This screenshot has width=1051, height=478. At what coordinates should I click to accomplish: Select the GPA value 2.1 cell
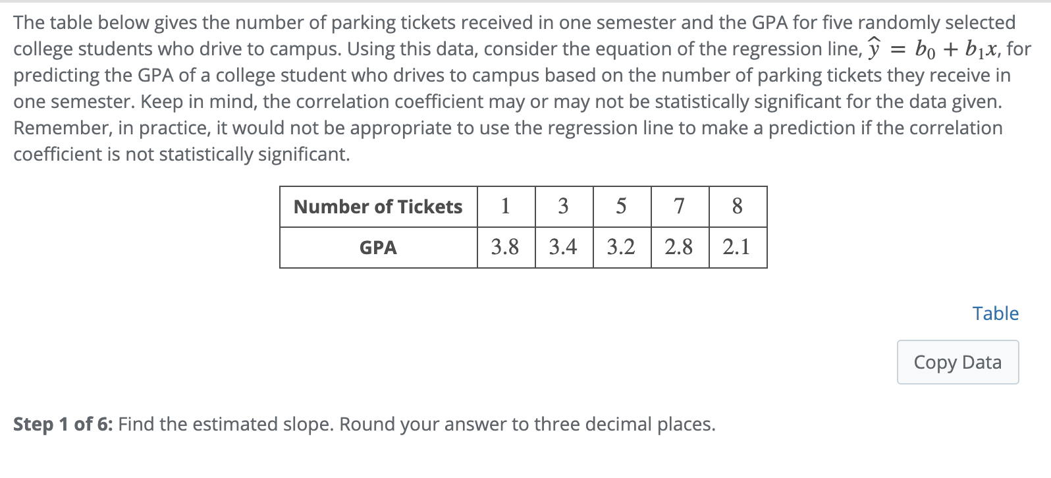pyautogui.click(x=737, y=248)
